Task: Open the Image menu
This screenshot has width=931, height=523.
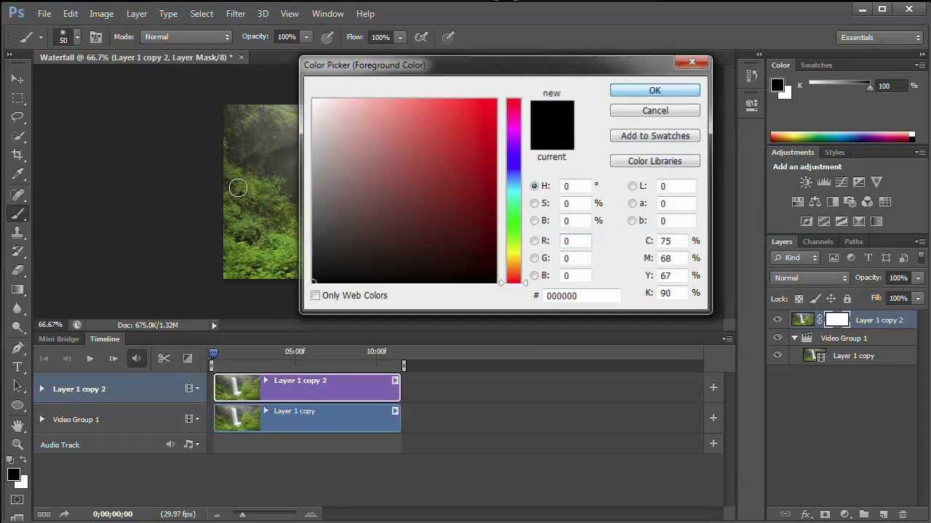Action: 102,13
